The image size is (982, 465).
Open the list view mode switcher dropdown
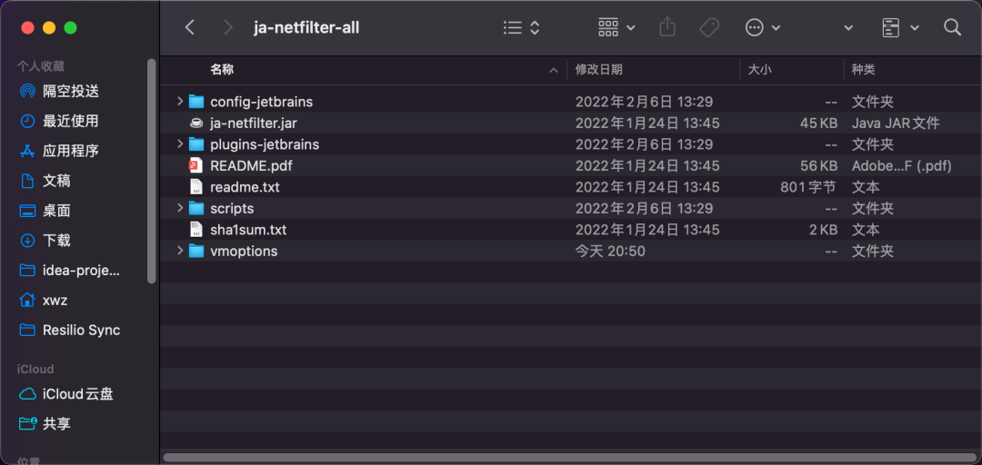[x=522, y=27]
